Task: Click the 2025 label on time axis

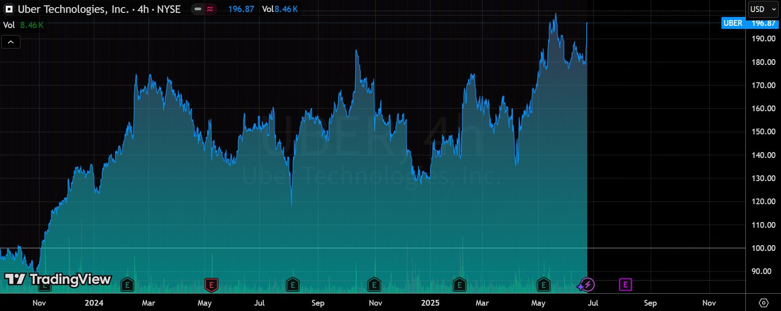Action: [430, 303]
